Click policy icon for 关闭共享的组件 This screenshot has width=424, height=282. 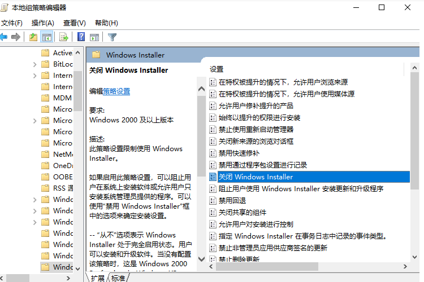(213, 213)
